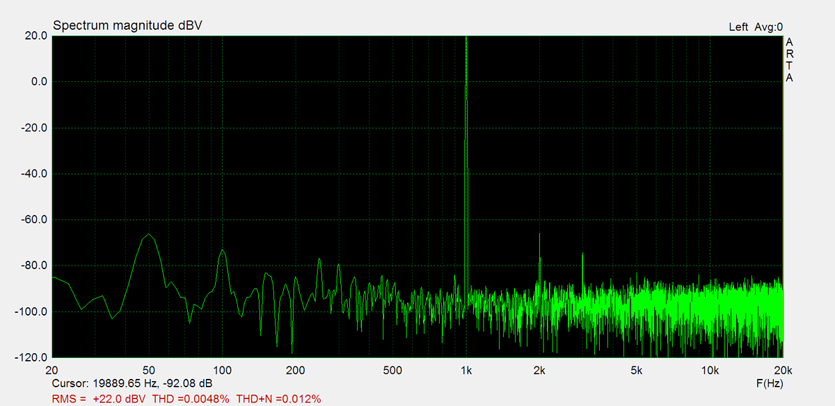Click the -120.0 bottom magnitude axis label

[31, 358]
